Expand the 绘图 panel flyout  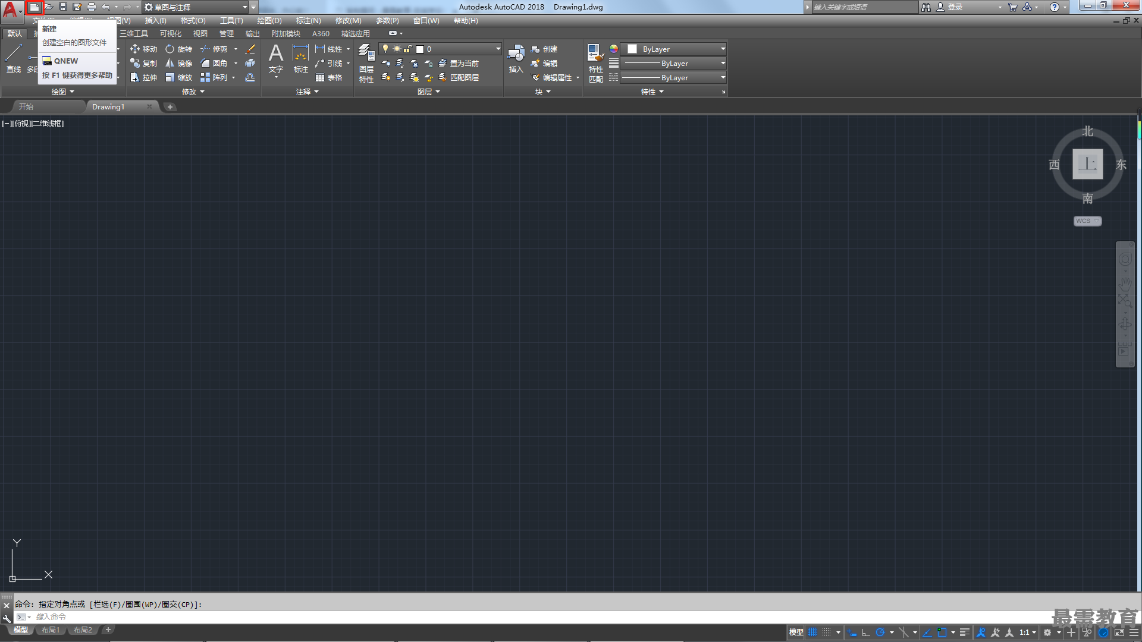[62, 92]
